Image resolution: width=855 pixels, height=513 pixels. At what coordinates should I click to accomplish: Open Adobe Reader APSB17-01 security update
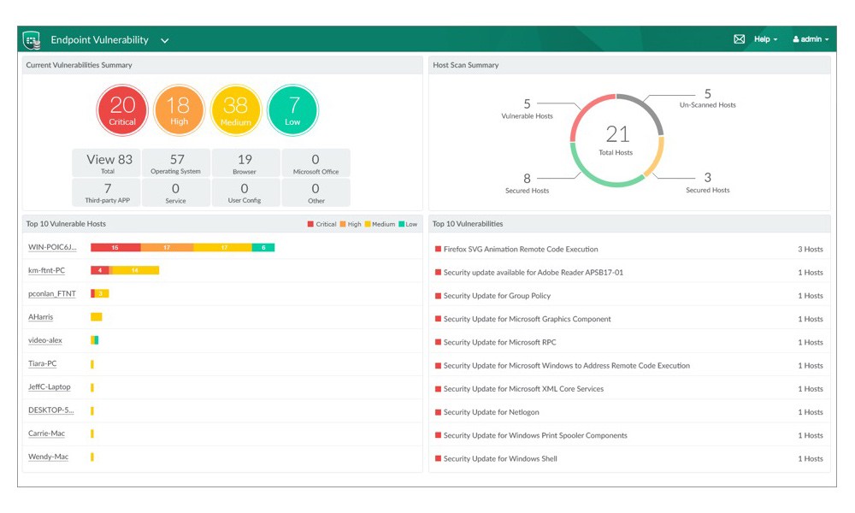pos(534,273)
